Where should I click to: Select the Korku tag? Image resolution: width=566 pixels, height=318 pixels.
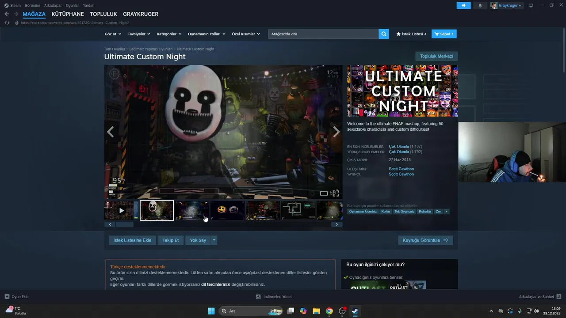click(x=386, y=212)
